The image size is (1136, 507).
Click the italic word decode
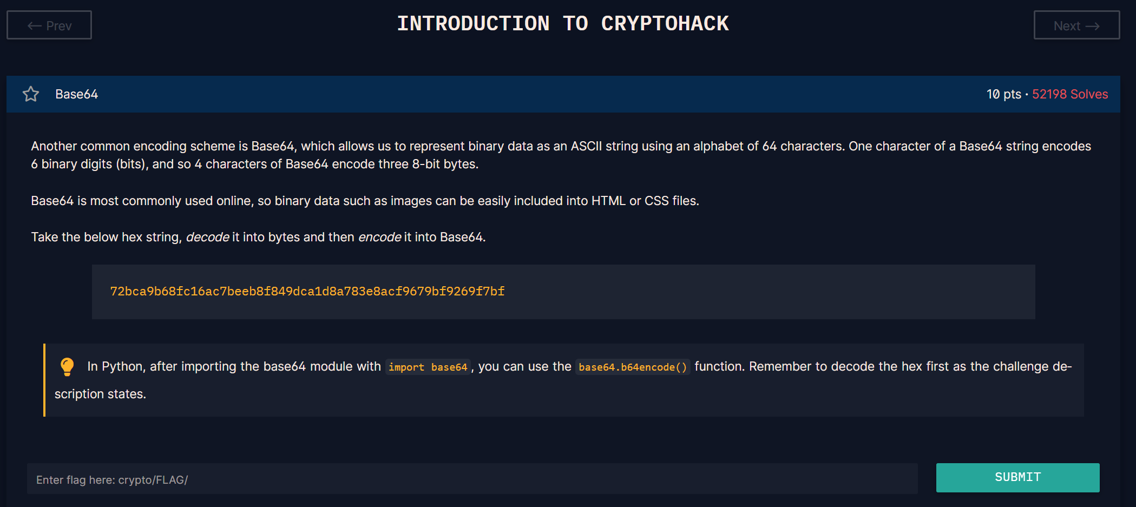click(x=208, y=237)
